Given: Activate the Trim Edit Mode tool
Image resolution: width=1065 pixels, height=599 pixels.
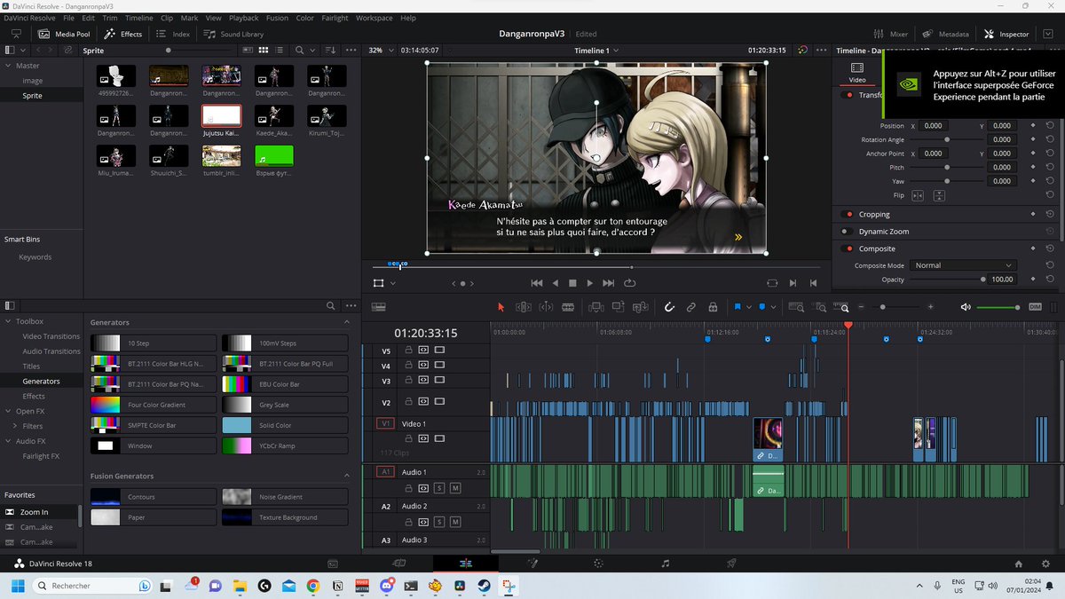Looking at the screenshot, I should (524, 307).
